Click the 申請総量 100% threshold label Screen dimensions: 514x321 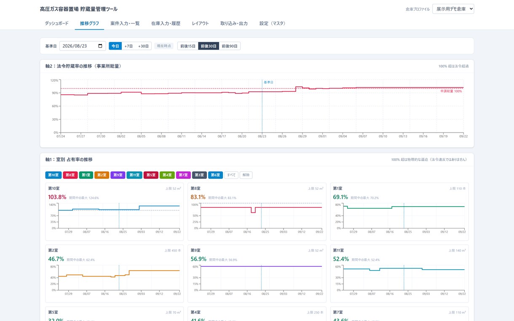(x=451, y=91)
